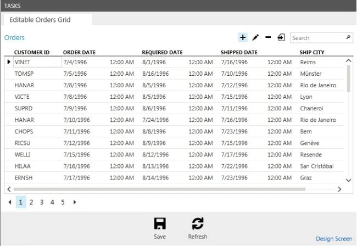Click the 7/5/1996 order date cell
Viewport: 357px width, 246px height.
(x=75, y=74)
